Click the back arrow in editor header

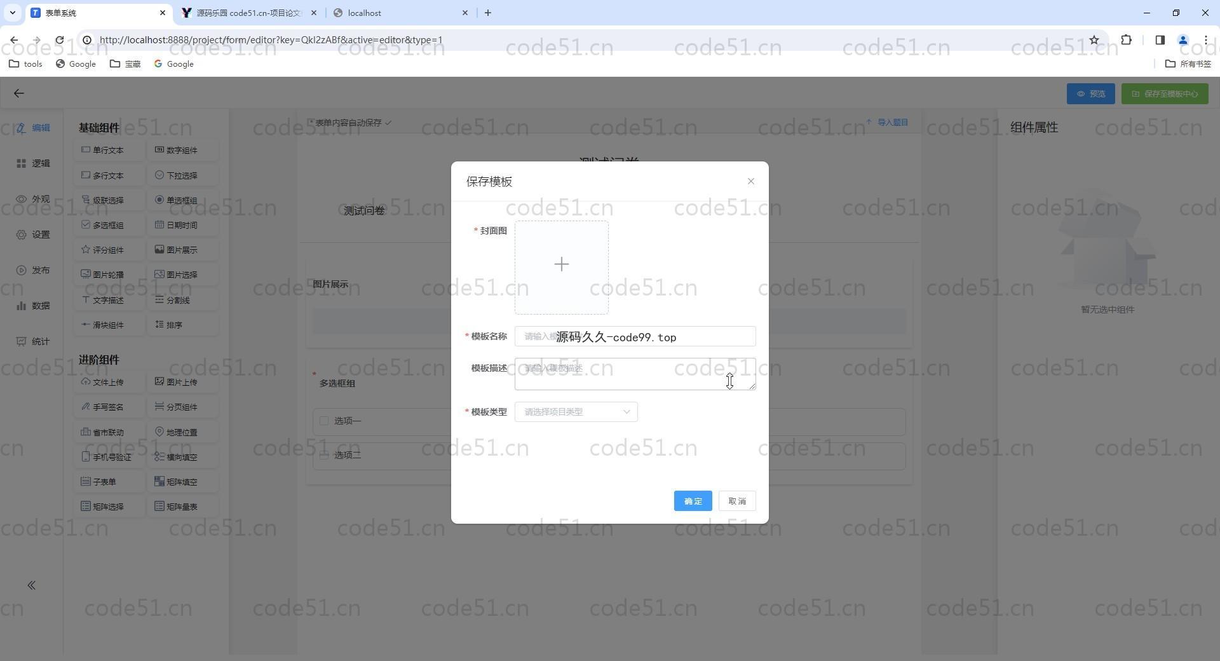tap(19, 93)
